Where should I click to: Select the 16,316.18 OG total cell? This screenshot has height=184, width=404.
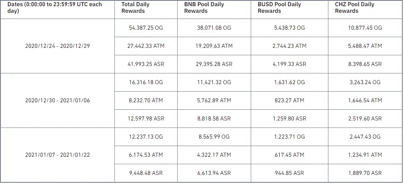[x=146, y=83]
